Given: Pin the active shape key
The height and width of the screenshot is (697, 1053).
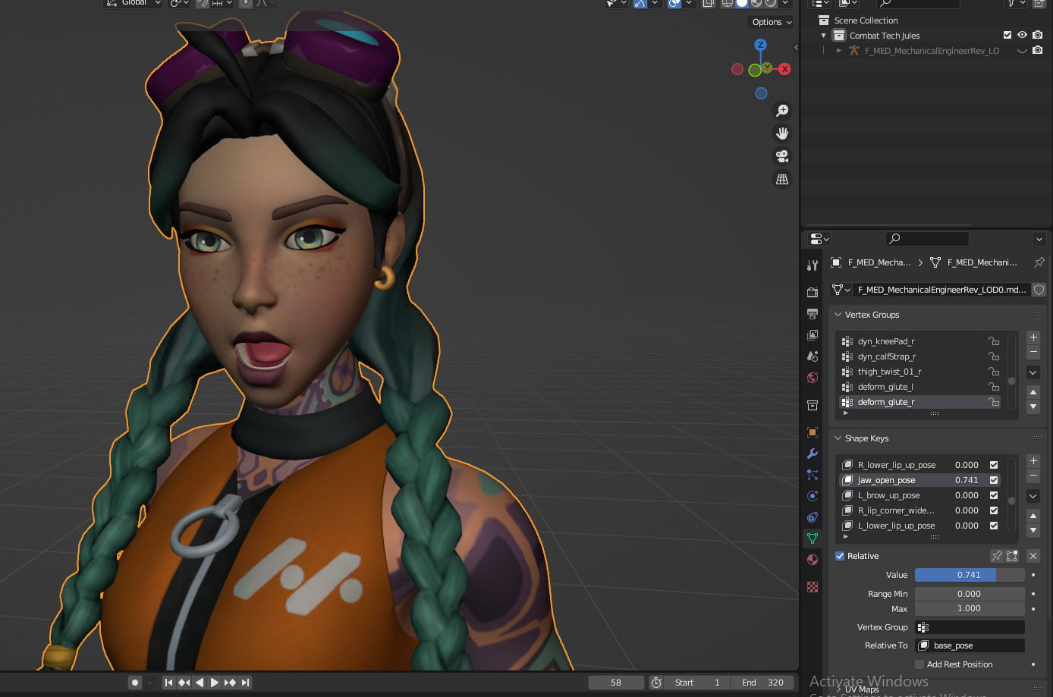Looking at the screenshot, I should coord(998,556).
